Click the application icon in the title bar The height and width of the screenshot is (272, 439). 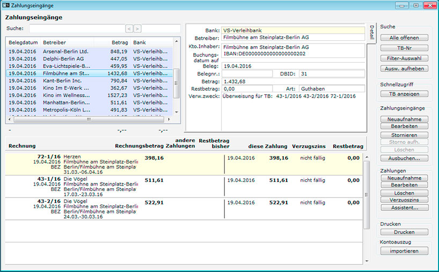[x=6, y=5]
